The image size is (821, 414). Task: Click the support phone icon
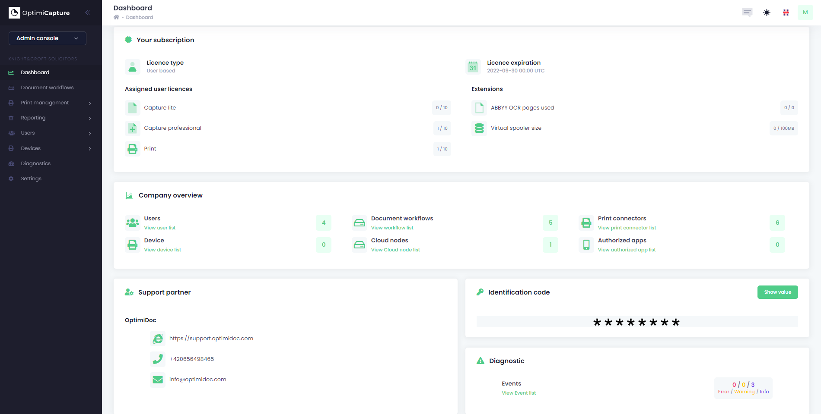pyautogui.click(x=158, y=359)
